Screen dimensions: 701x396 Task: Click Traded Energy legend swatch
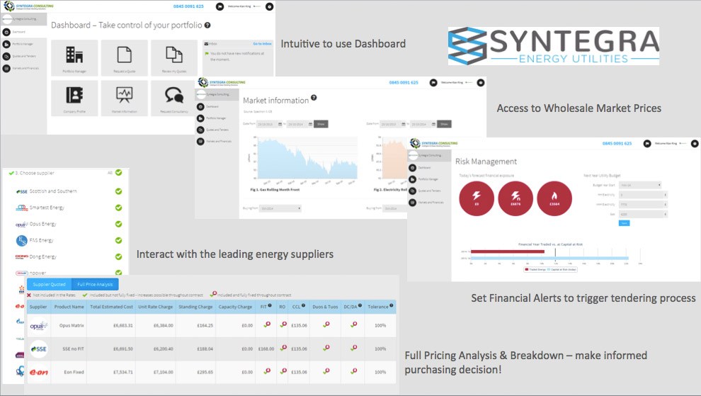point(527,270)
